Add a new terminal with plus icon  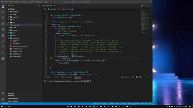coord(132,77)
